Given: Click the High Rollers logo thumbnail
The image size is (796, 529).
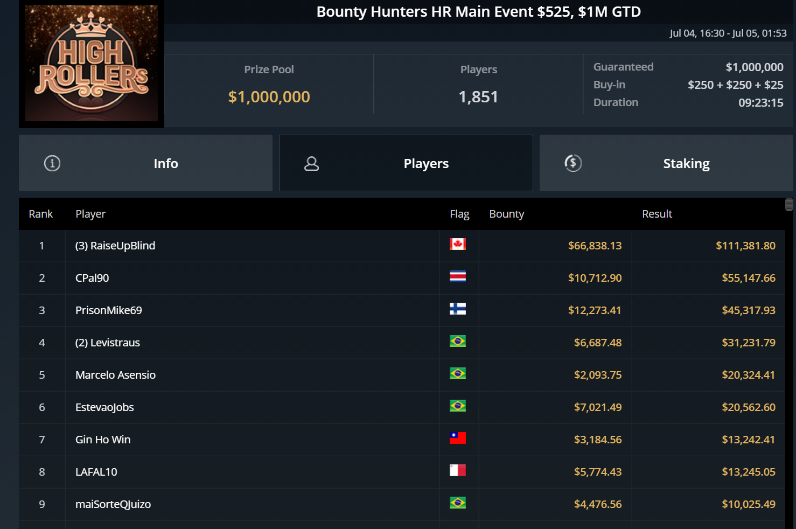Looking at the screenshot, I should [x=92, y=64].
